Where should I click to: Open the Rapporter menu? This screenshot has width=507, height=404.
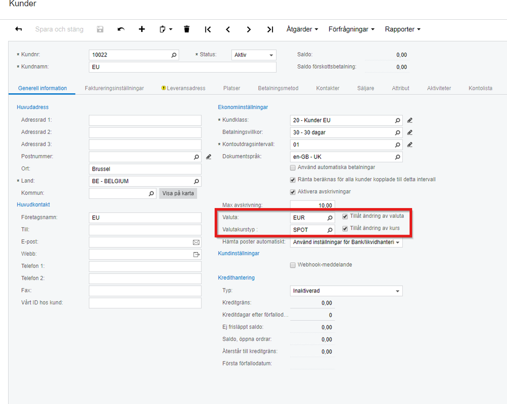pyautogui.click(x=402, y=29)
